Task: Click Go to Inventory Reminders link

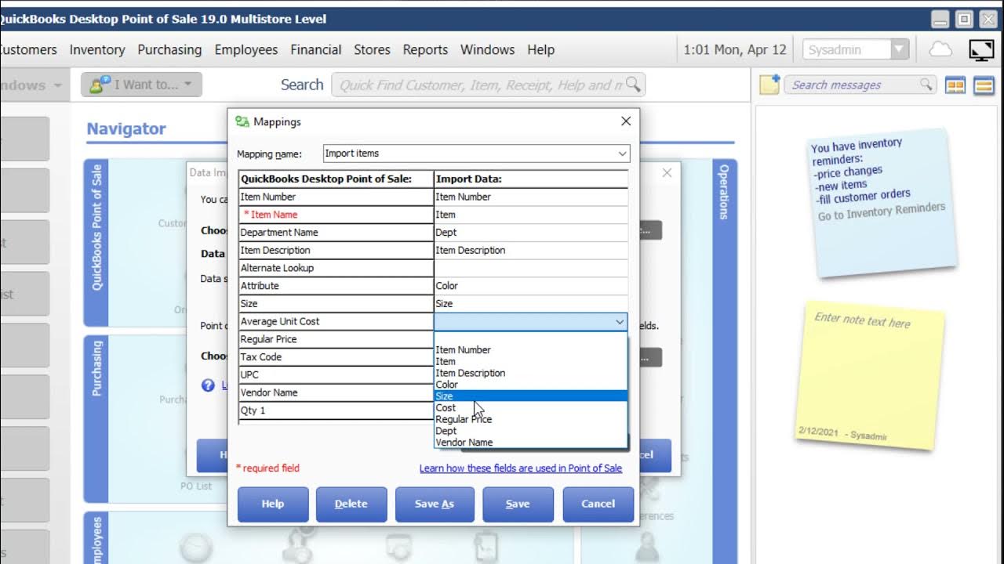Action: [882, 211]
